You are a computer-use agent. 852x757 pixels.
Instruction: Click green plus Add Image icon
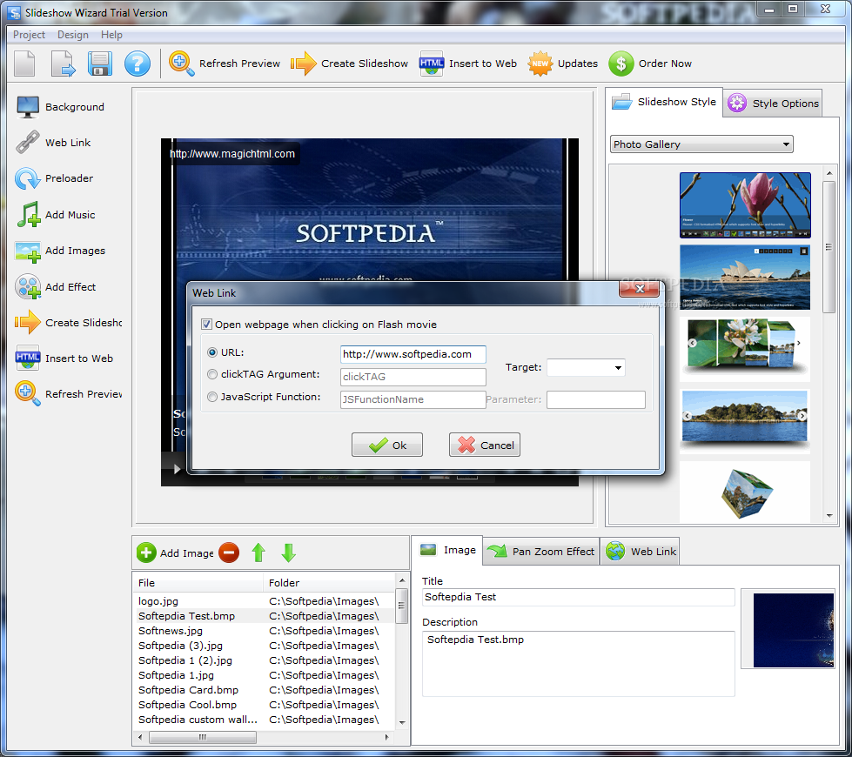tap(146, 553)
